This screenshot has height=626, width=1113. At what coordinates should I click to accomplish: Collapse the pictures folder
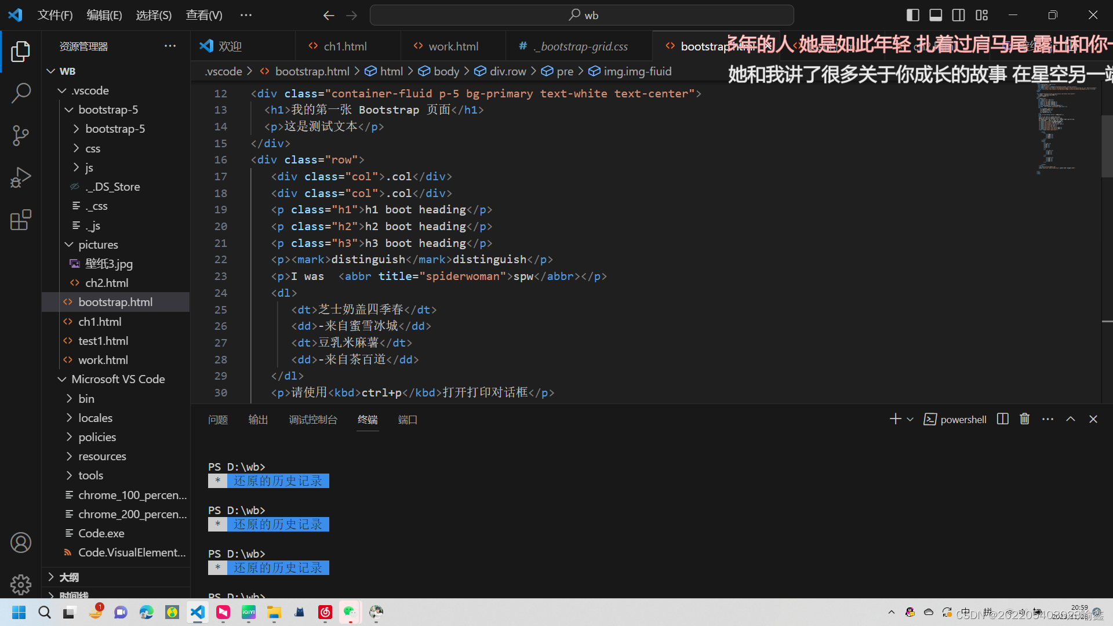97,245
